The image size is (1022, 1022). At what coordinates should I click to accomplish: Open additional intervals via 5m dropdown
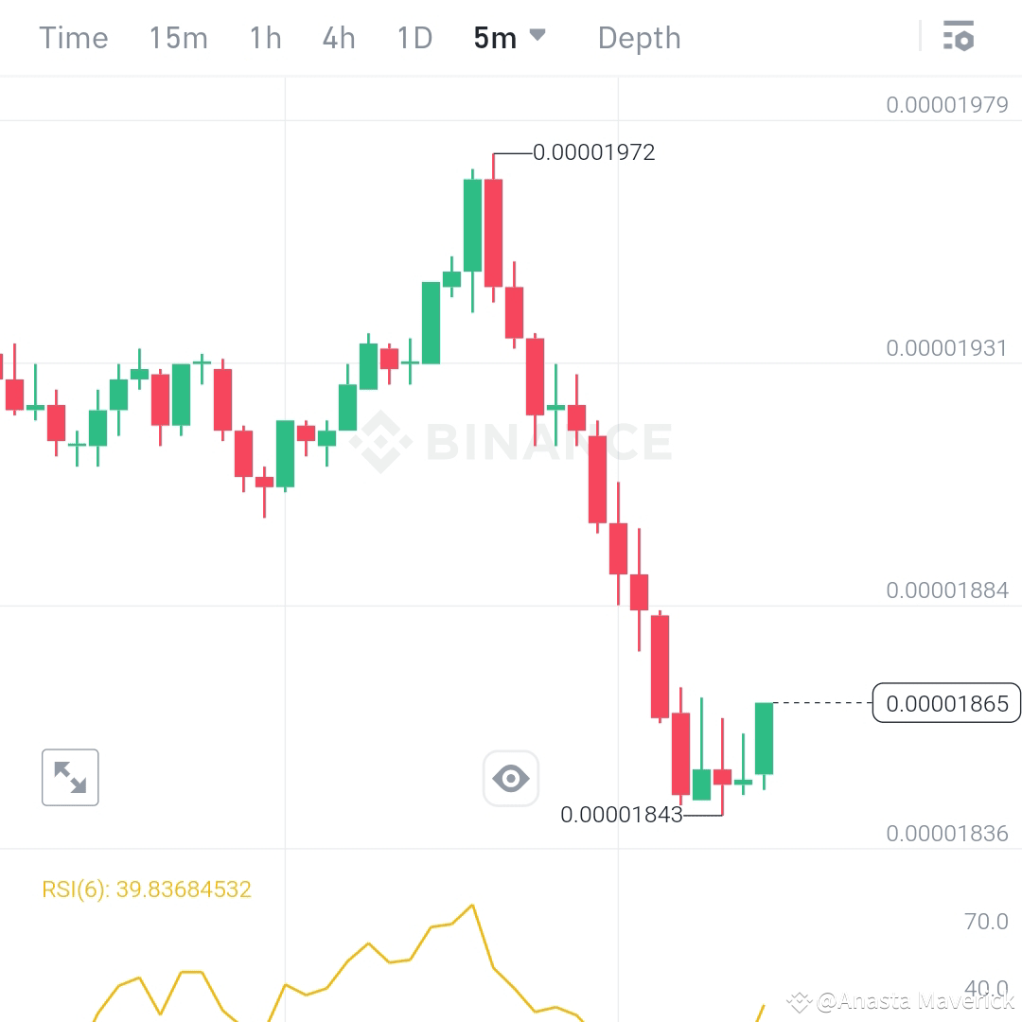537,38
